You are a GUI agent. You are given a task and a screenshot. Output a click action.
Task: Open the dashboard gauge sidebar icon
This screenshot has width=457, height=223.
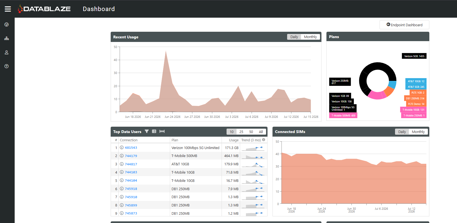point(7,25)
